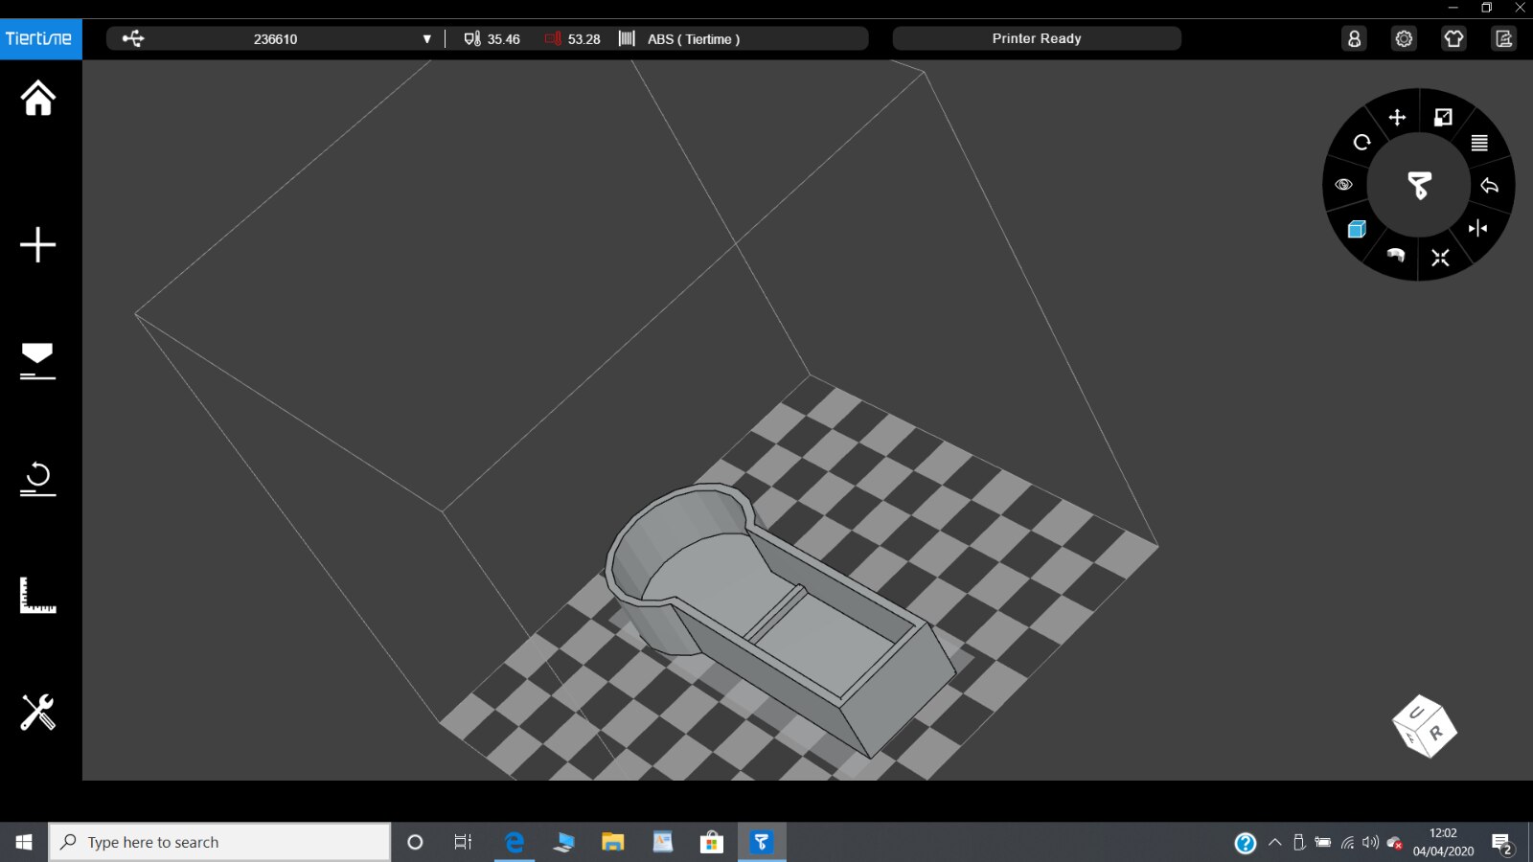Open the Calibration ruler tool
The width and height of the screenshot is (1533, 862).
point(38,595)
